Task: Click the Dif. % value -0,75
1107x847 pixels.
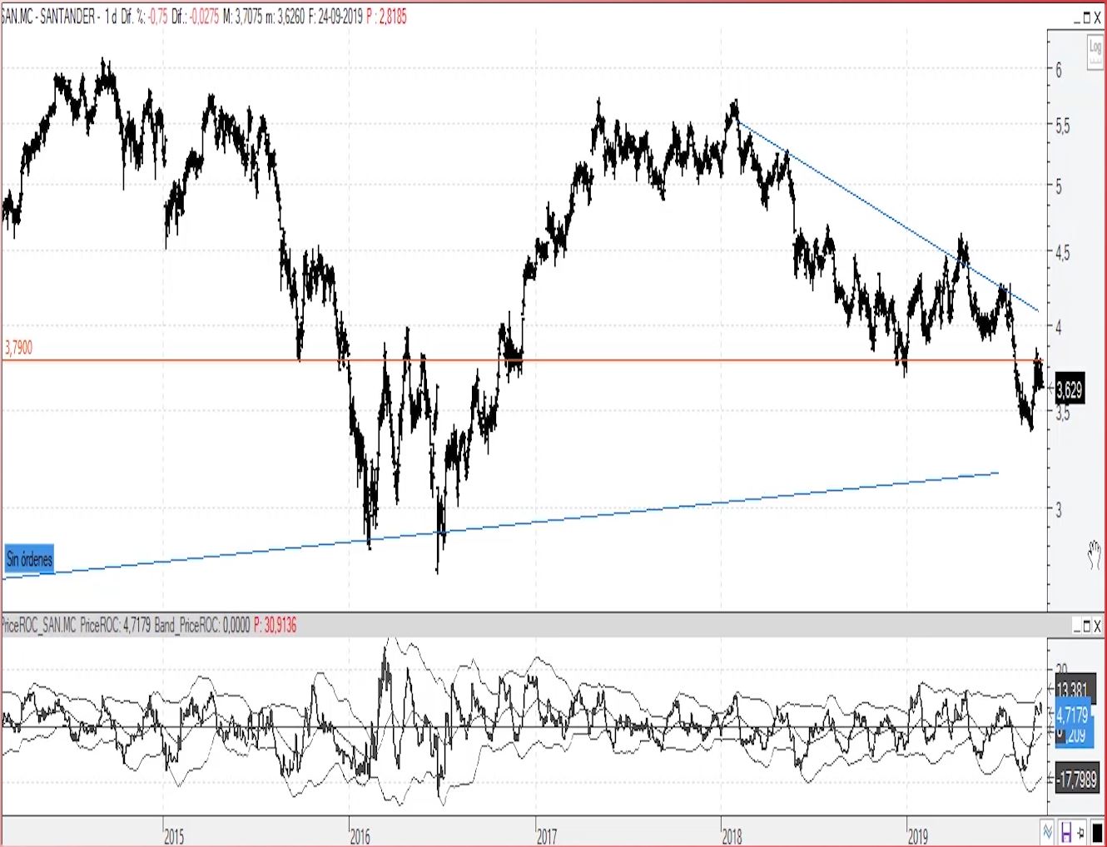Action: point(158,17)
